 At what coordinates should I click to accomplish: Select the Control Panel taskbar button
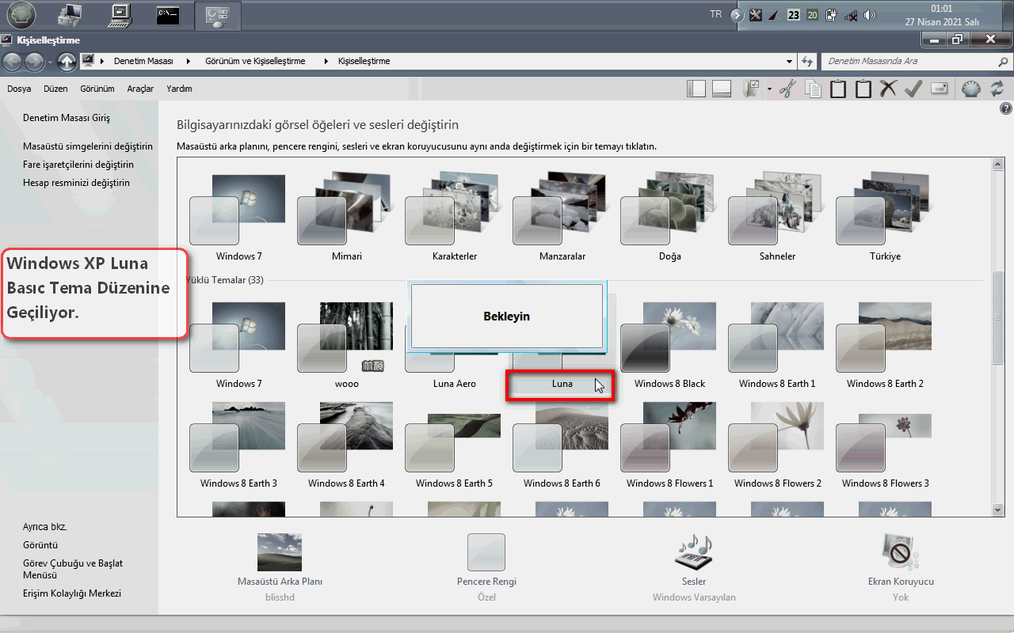(217, 15)
